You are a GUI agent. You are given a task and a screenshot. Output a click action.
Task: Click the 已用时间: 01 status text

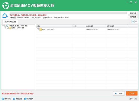[47, 18]
